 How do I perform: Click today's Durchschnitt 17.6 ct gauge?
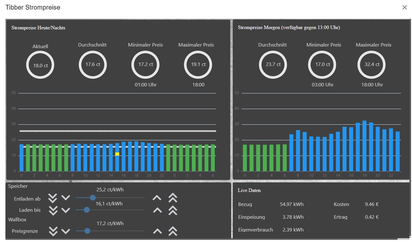(x=92, y=64)
